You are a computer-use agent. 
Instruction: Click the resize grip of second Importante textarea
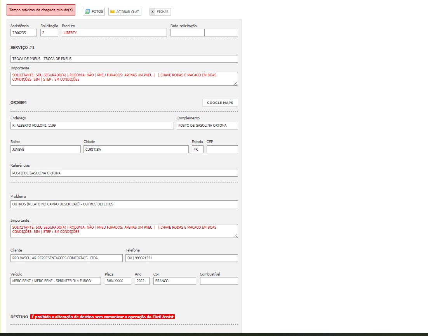pos(236,236)
